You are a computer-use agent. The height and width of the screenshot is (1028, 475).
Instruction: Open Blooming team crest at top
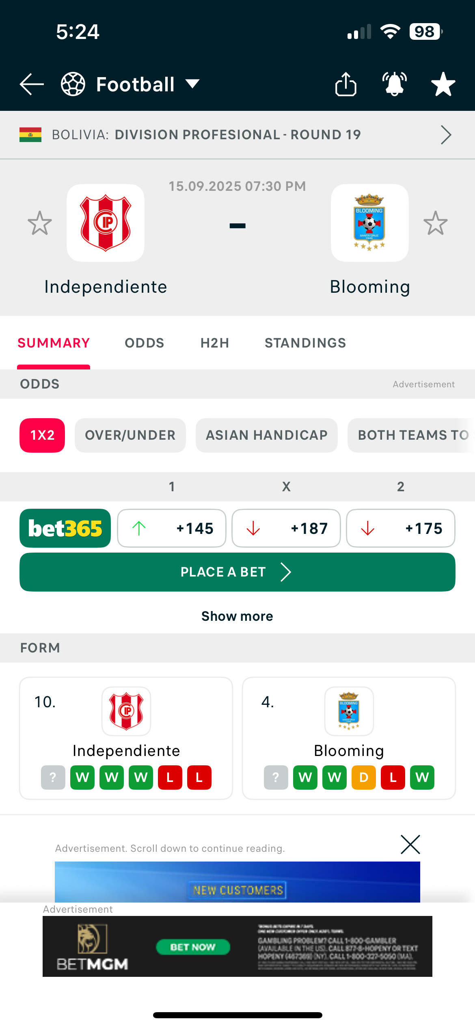[369, 223]
